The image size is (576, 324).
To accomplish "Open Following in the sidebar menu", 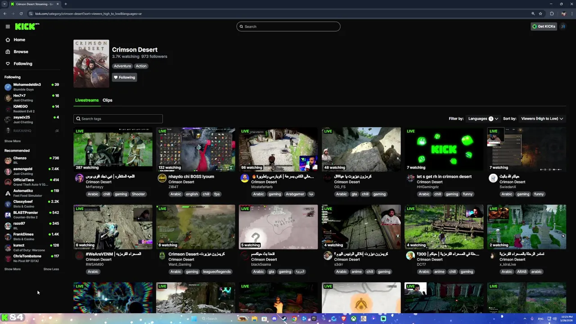I will tap(22, 64).
